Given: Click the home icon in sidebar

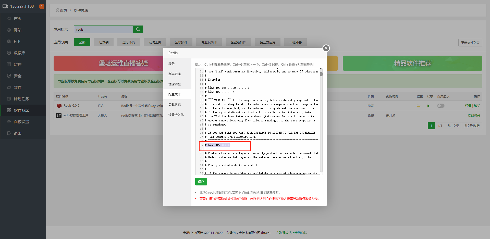Looking at the screenshot, I should tap(9, 18).
